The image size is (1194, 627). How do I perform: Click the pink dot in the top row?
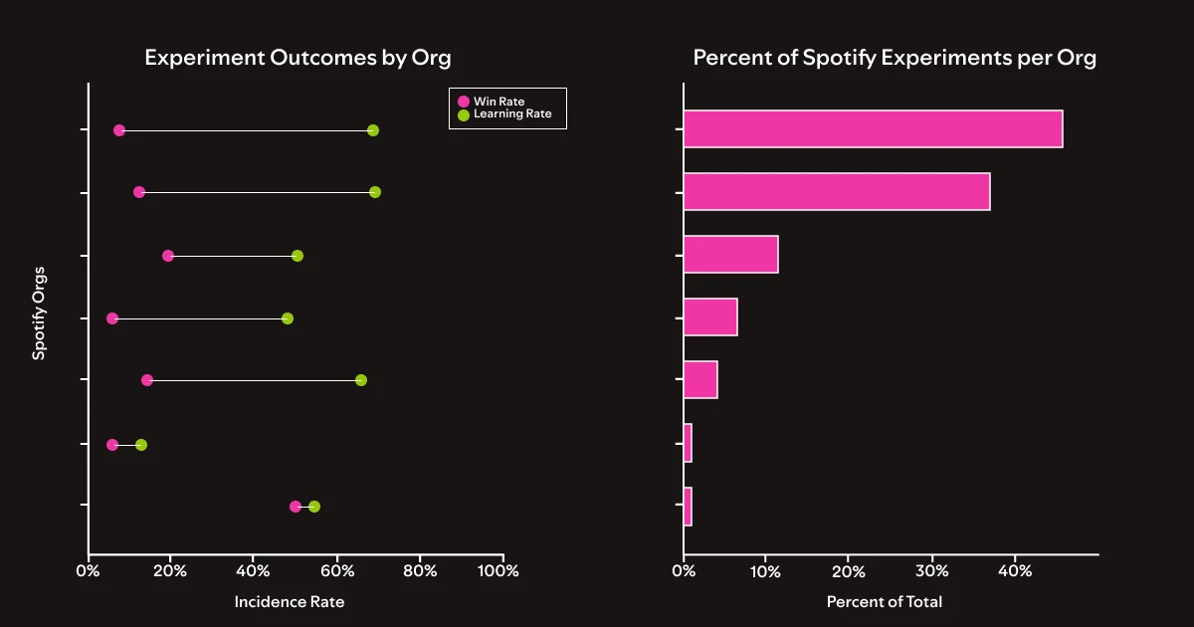(119, 130)
